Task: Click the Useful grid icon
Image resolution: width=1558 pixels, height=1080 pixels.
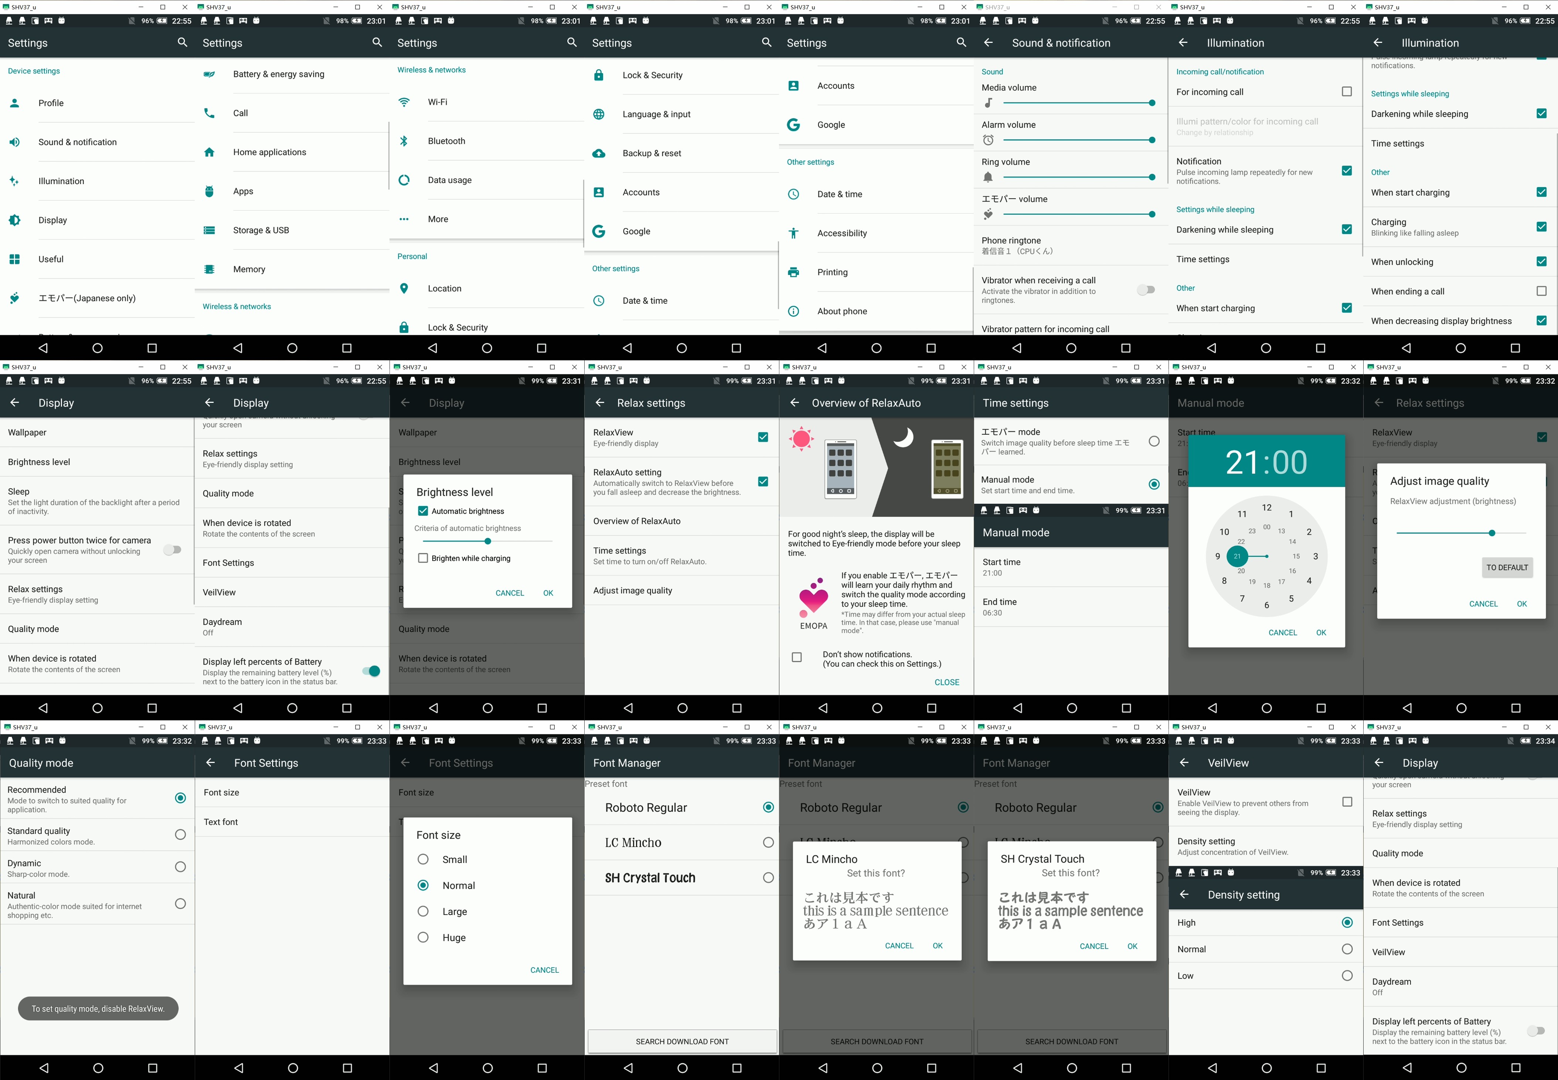Action: (14, 259)
